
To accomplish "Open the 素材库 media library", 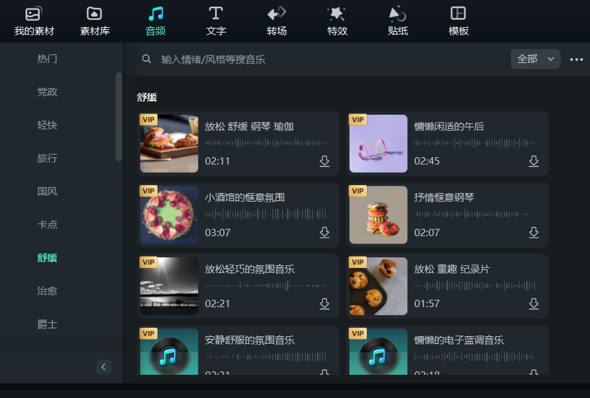I will (94, 20).
